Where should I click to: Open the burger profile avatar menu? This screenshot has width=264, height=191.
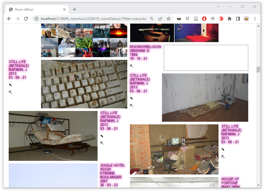(x=246, y=19)
